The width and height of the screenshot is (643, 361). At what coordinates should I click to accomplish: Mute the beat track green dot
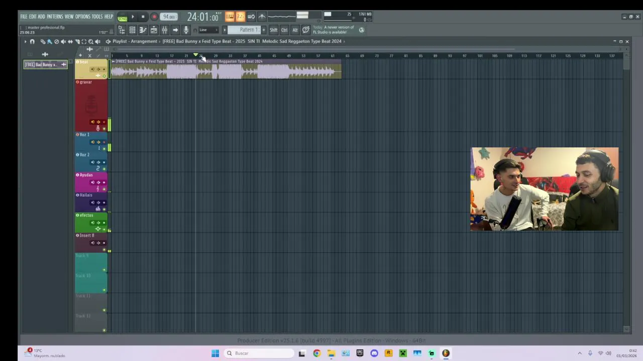(104, 76)
